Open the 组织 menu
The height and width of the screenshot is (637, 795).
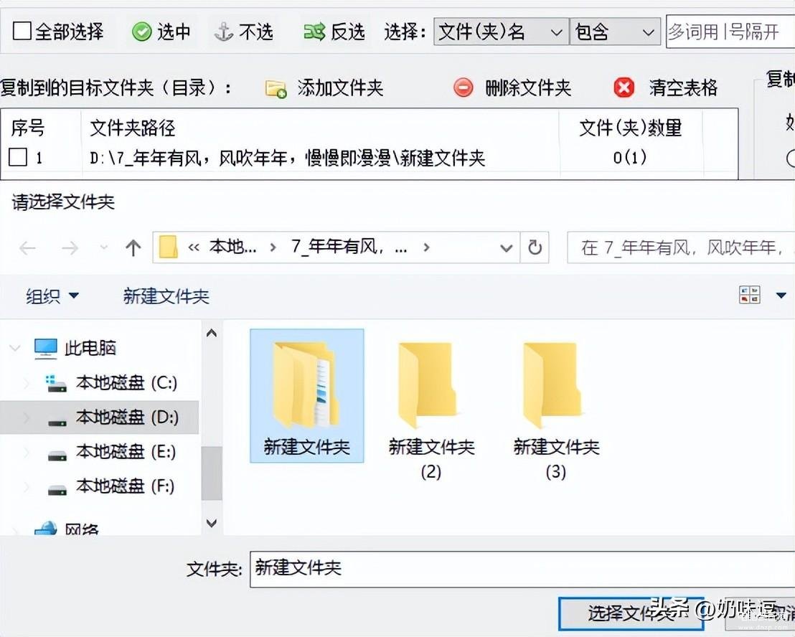(x=52, y=296)
